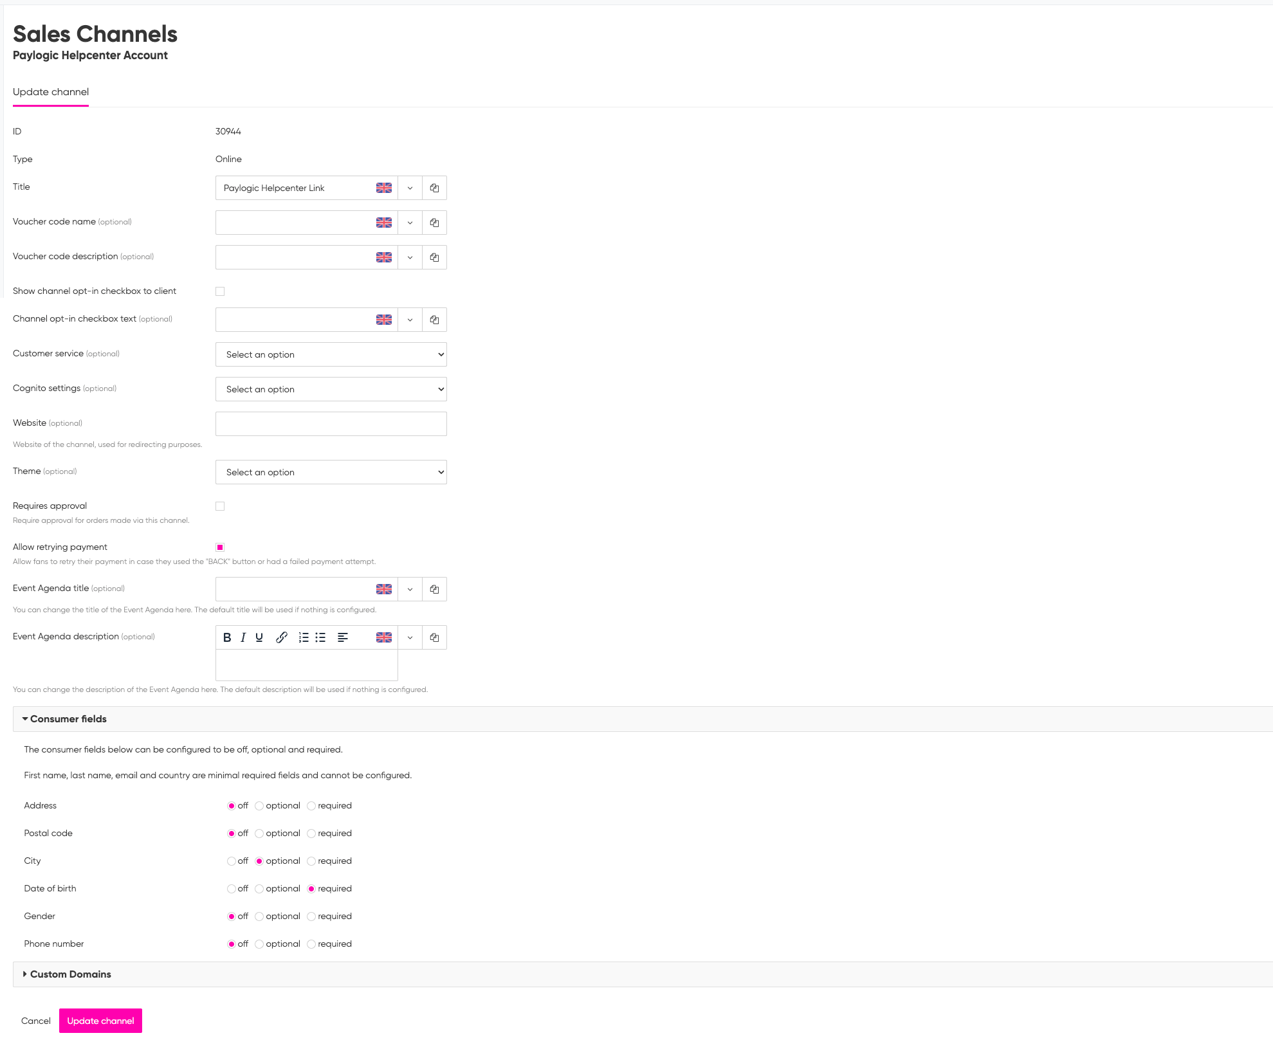Viewport: 1273px width, 1049px height.
Task: Click UK flag in Event Agenda description toolbar
Action: point(384,637)
